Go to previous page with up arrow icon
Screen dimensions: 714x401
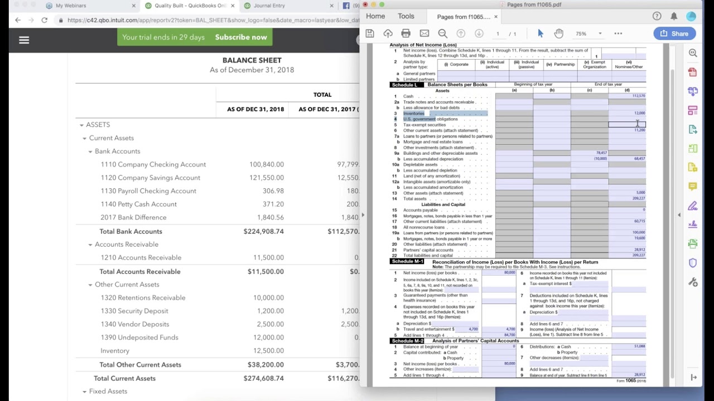tap(461, 33)
